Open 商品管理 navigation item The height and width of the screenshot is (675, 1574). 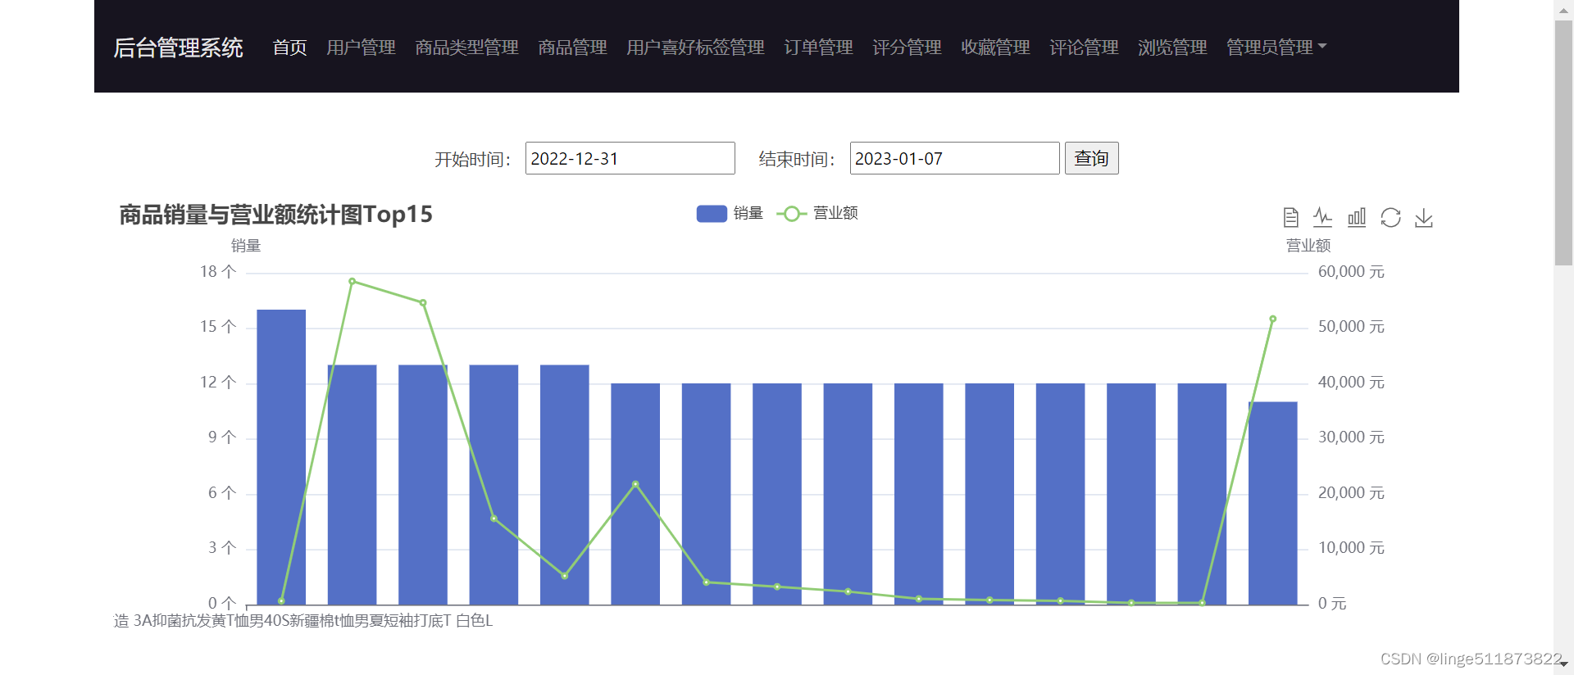click(x=572, y=48)
